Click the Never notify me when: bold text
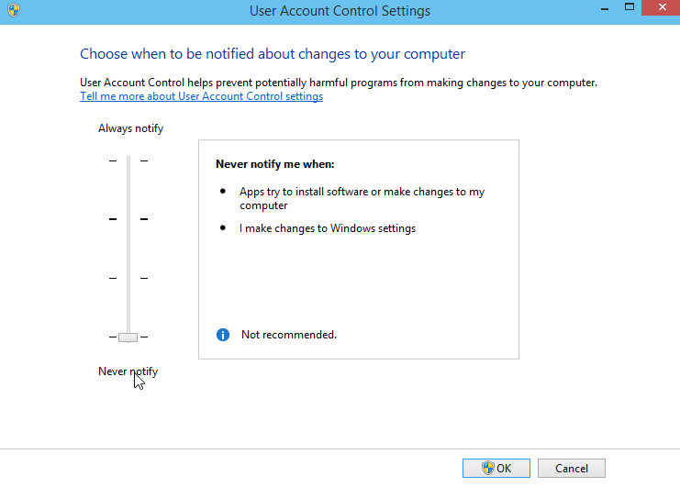 [x=275, y=164]
